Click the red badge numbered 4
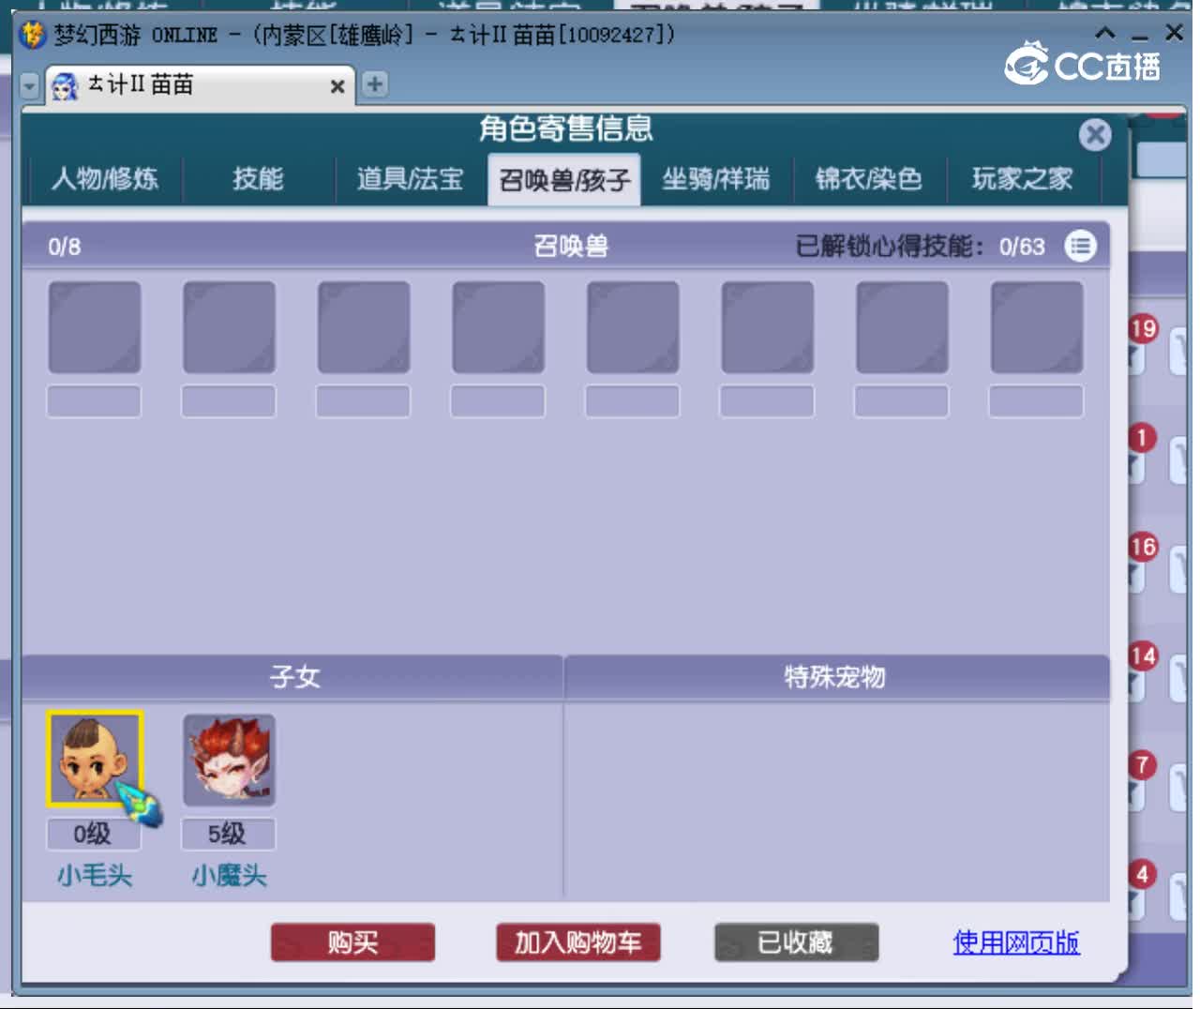Image resolution: width=1200 pixels, height=1009 pixels. pos(1142,875)
